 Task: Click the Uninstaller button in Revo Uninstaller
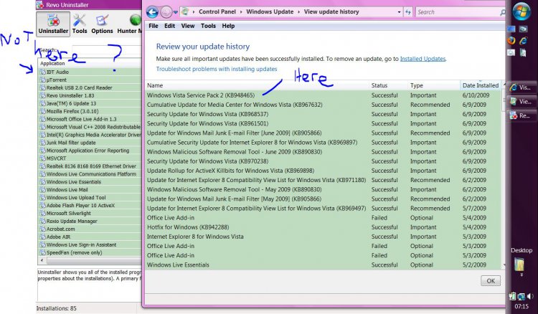coord(53,24)
